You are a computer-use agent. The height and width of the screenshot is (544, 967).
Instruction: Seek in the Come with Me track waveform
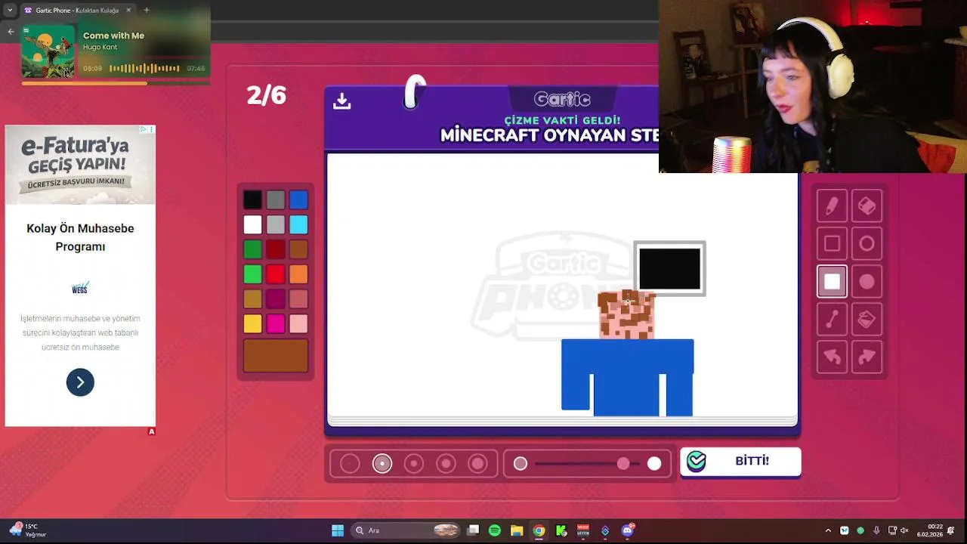pos(144,68)
